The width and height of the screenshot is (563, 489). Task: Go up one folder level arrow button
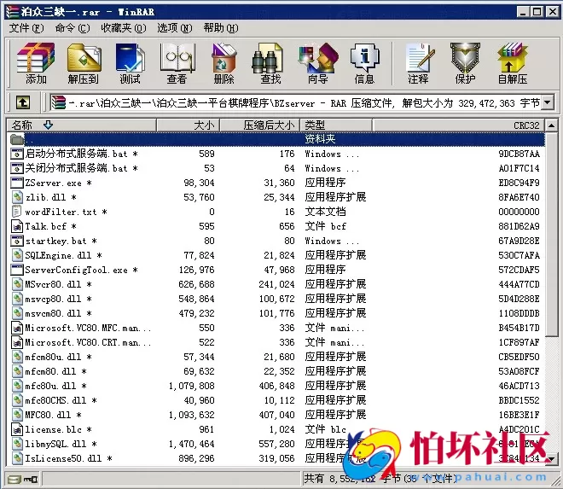(23, 102)
